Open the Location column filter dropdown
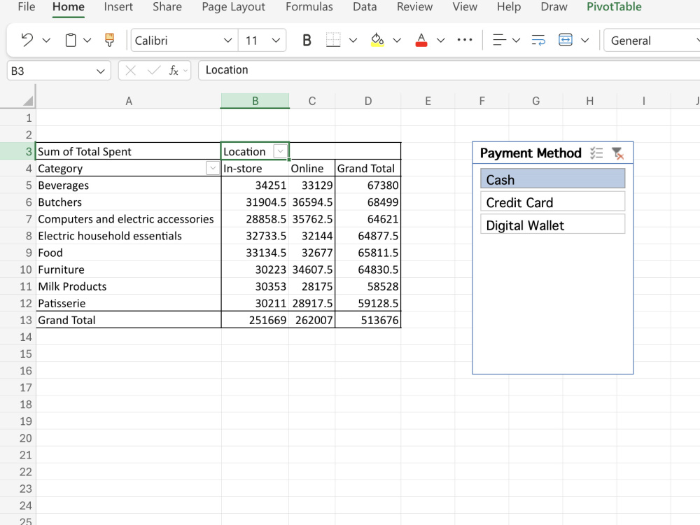 (281, 151)
